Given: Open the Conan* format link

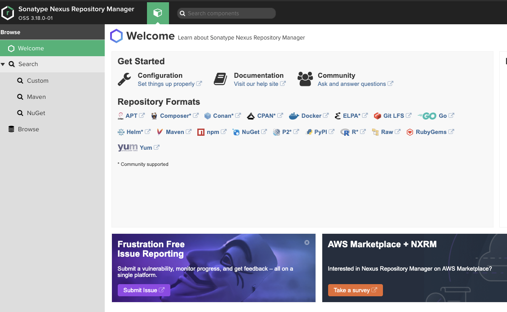Looking at the screenshot, I should [223, 116].
